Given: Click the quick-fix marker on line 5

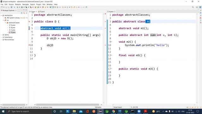Looking at the screenshot, I should (x=29, y=28).
